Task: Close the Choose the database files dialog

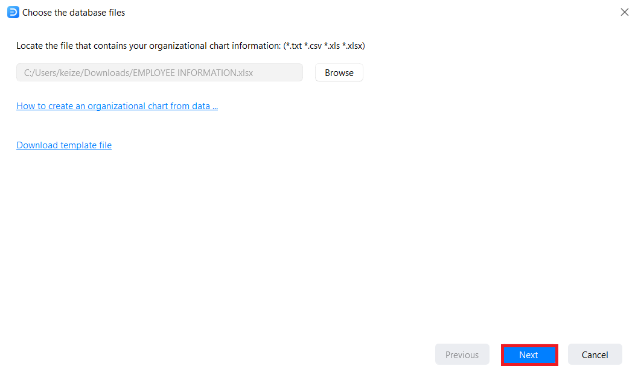Action: point(624,12)
